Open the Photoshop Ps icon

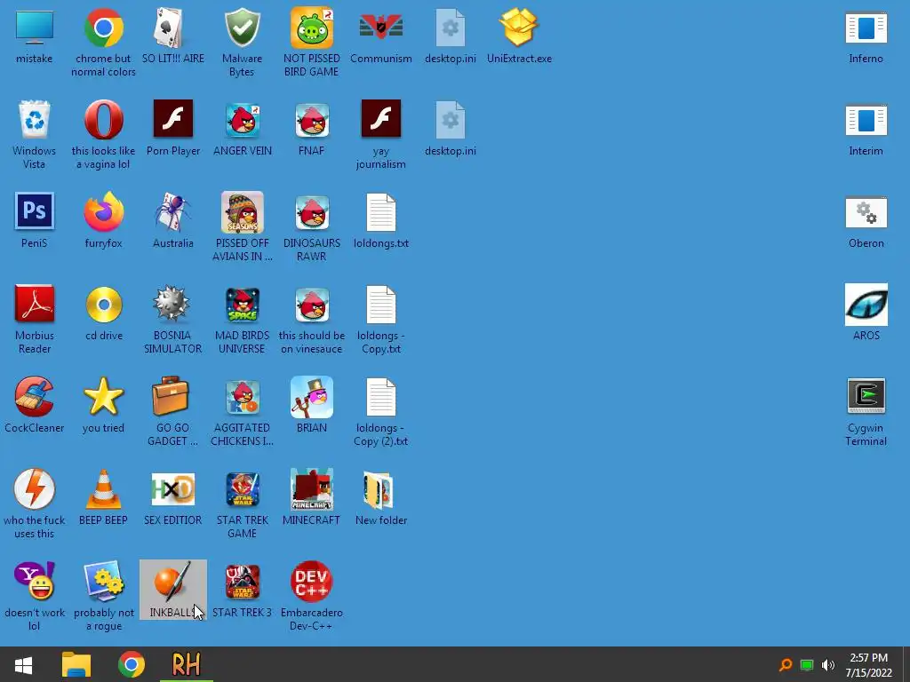[x=35, y=211]
